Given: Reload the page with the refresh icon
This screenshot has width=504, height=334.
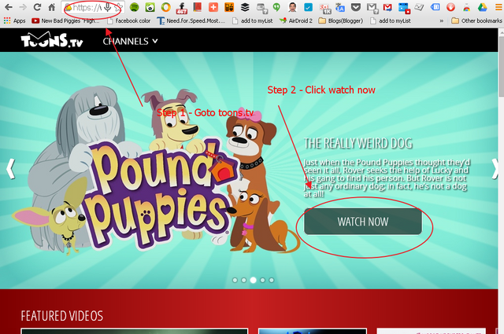Looking at the screenshot, I should point(37,7).
